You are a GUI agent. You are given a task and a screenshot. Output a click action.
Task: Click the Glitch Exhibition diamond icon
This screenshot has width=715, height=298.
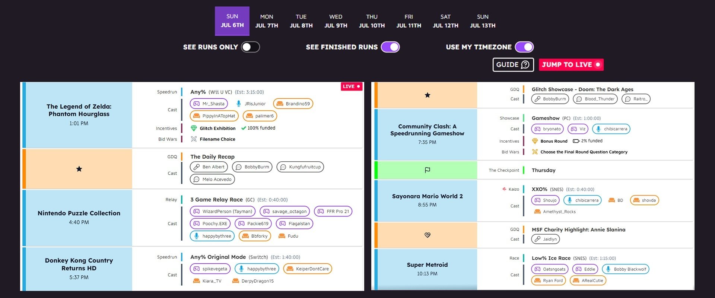click(194, 128)
